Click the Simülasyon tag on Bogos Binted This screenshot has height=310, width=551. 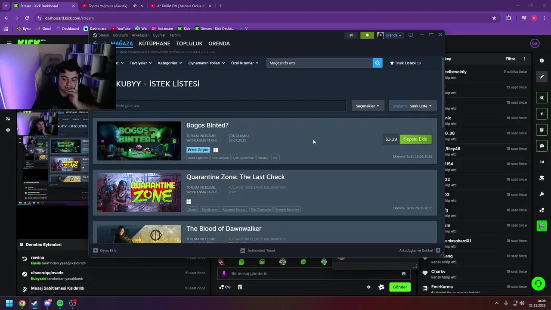[x=220, y=158]
